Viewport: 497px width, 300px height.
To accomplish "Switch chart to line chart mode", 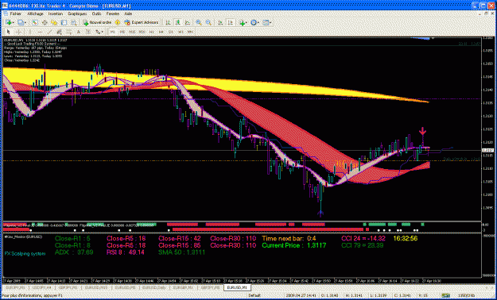I will point(187,22).
